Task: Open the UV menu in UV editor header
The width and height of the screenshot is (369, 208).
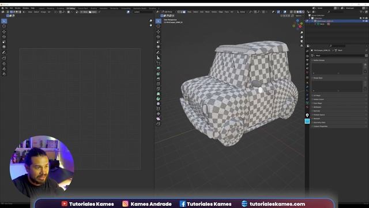Action: pos(49,12)
